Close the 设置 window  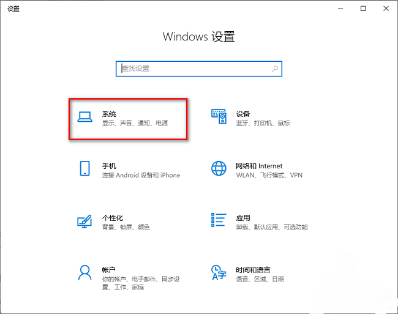coord(386,9)
